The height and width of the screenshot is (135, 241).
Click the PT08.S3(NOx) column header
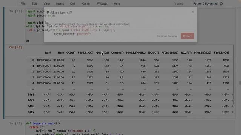point(170,52)
